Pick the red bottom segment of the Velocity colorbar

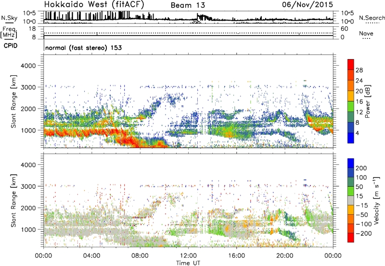click(x=351, y=238)
